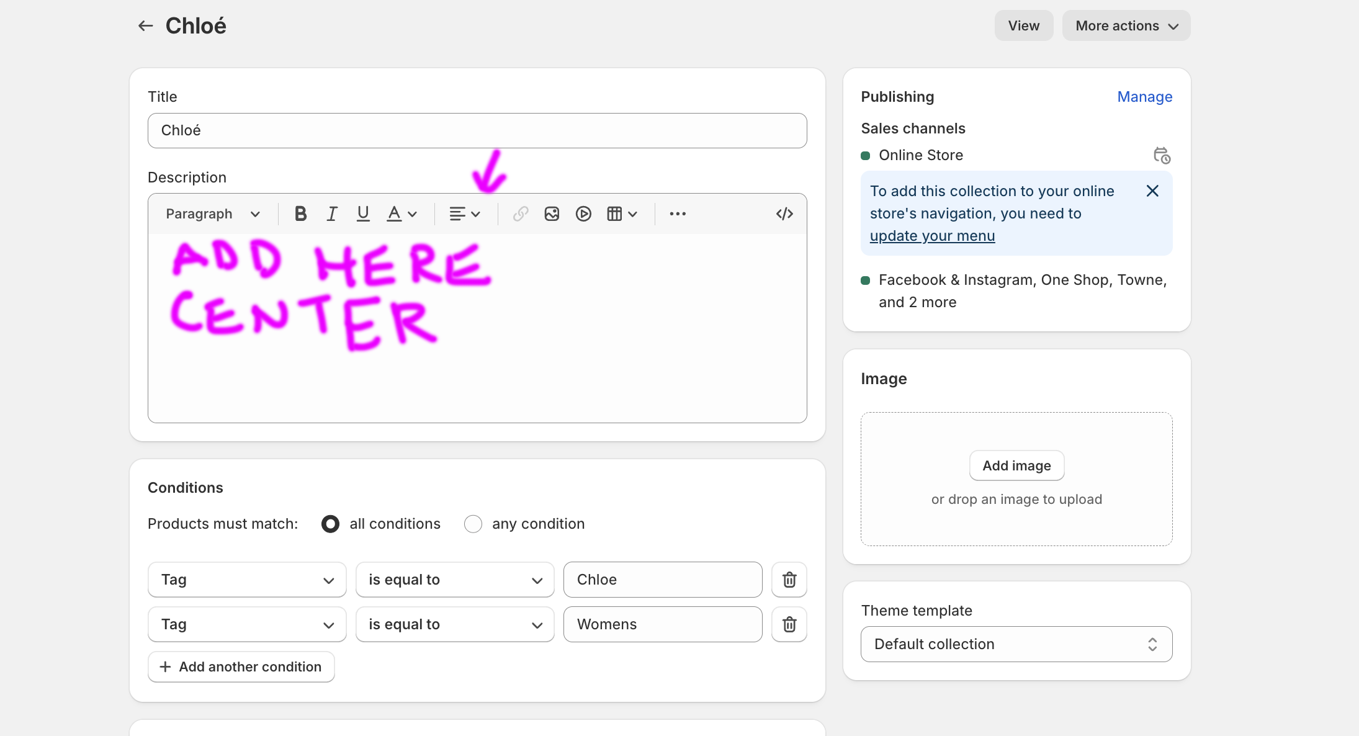Follow the update your menu link
Viewport: 1359px width, 736px height.
[x=932, y=236]
